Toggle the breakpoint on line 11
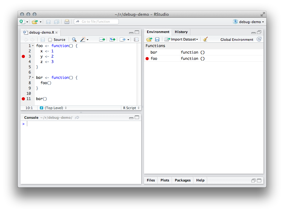 coord(23,99)
